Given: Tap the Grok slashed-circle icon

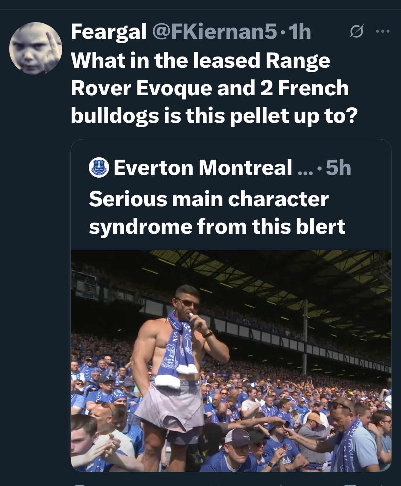Looking at the screenshot, I should click(357, 32).
